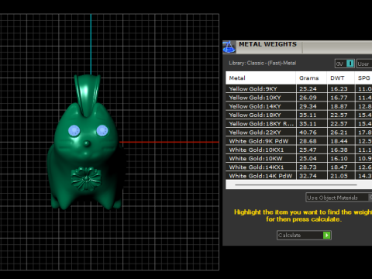Click the Library: Classic - (Fast)-Metal label
The width and height of the screenshot is (372, 279).
tap(263, 63)
